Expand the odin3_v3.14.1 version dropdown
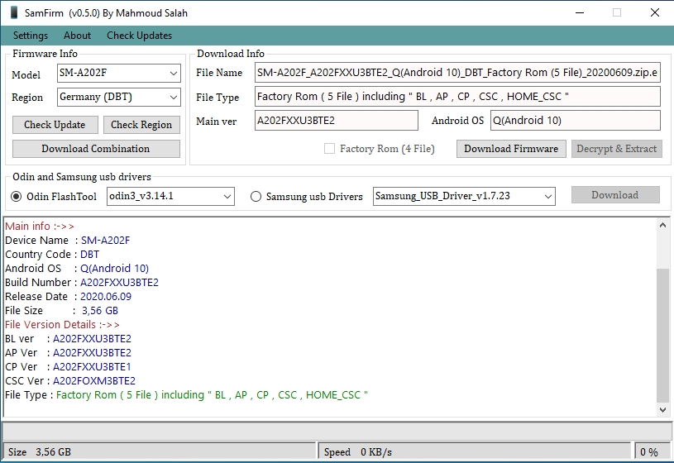Image resolution: width=674 pixels, height=463 pixels. point(227,196)
